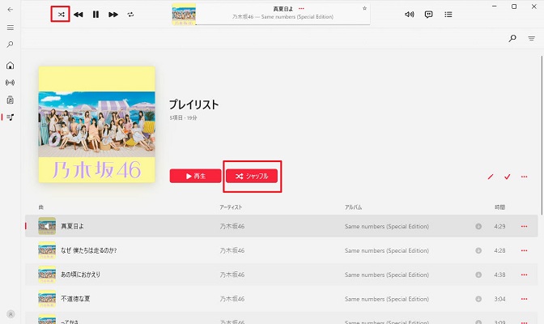Toggle repeat mode
This screenshot has width=544, height=324.
[x=130, y=15]
